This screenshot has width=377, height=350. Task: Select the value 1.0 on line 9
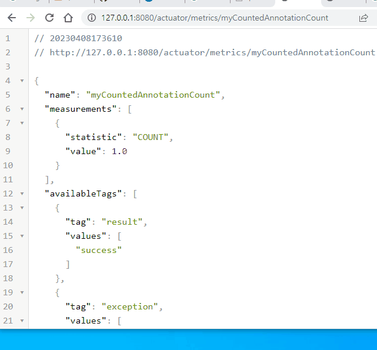click(x=119, y=151)
